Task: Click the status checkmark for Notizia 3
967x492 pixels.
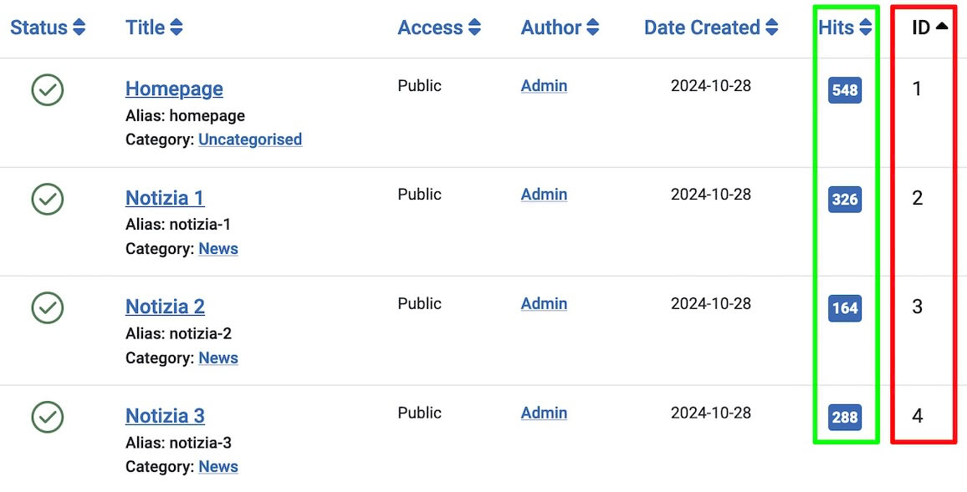Action: point(48,417)
